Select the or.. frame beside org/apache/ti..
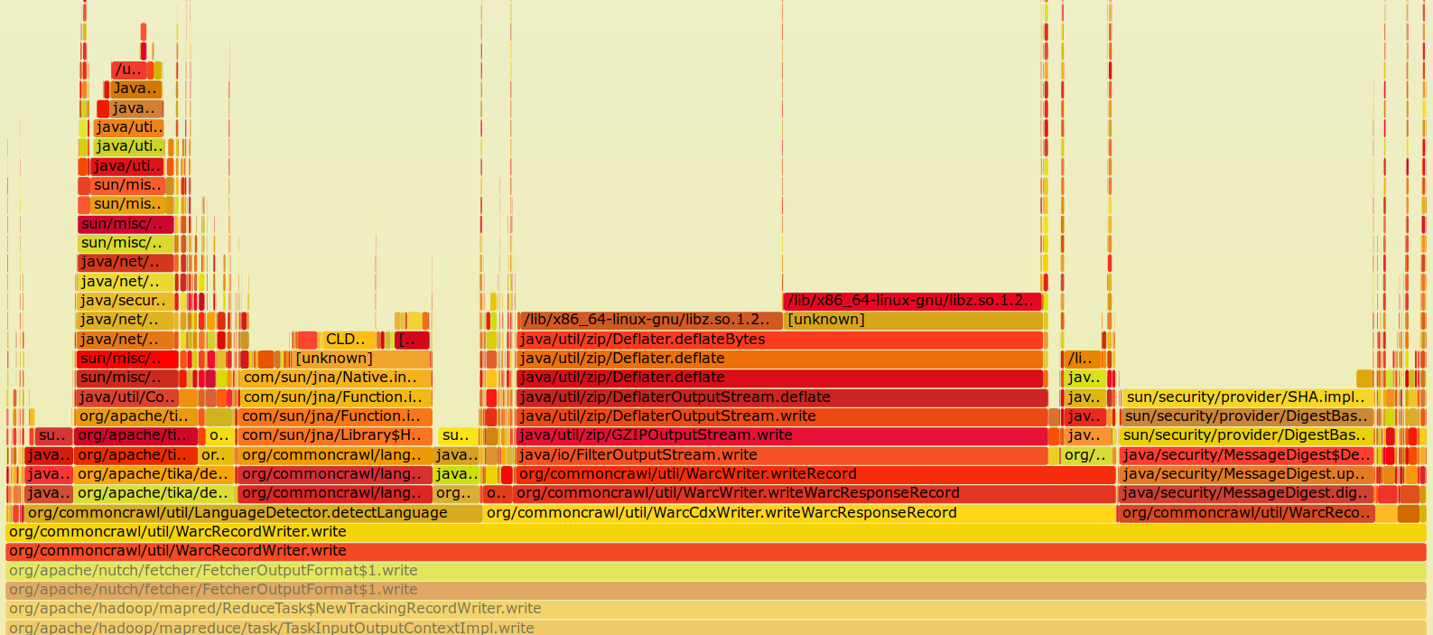This screenshot has height=635, width=1433. pos(215,455)
